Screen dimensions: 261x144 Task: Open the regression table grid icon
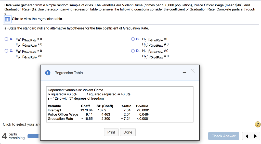click(x=7, y=19)
